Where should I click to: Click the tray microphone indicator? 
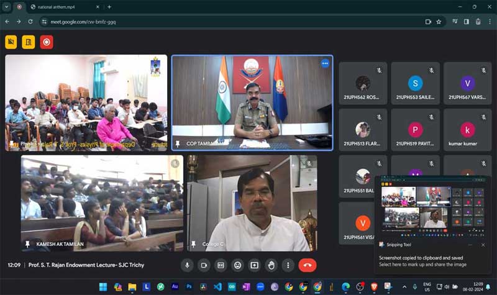pos(414,287)
